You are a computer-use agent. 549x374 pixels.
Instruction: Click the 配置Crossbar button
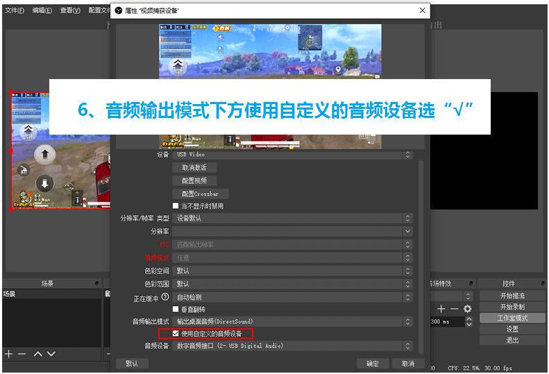pos(201,194)
